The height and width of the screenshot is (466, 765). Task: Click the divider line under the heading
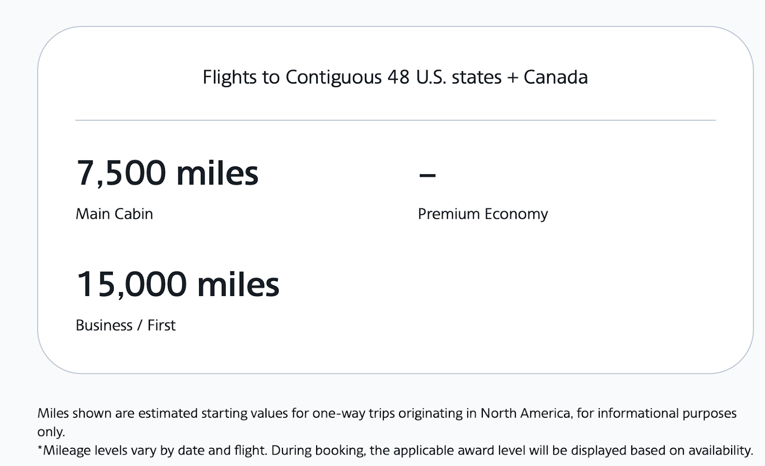[x=395, y=120]
